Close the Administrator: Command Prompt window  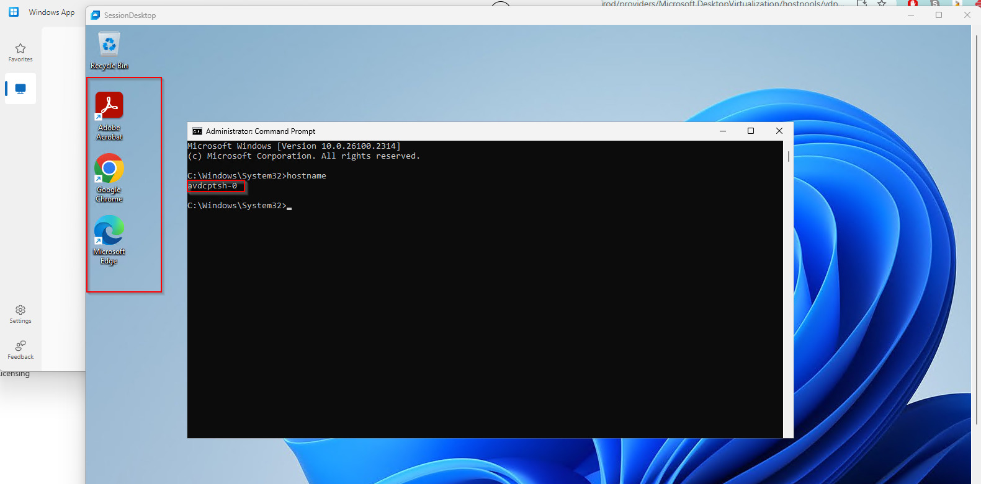pos(779,131)
